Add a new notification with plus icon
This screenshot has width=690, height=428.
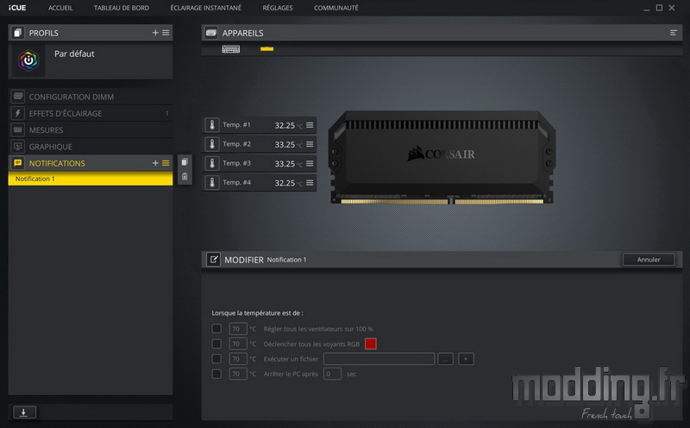pyautogui.click(x=155, y=163)
